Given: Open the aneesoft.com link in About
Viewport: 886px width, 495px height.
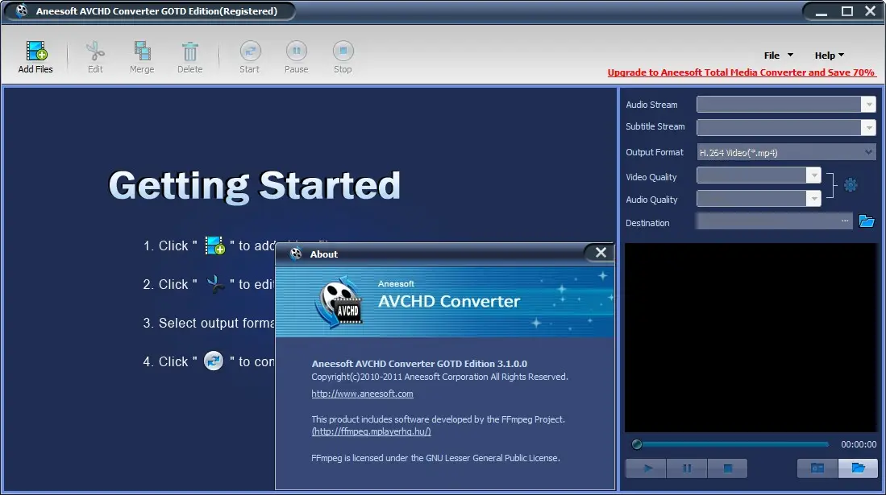Looking at the screenshot, I should [x=362, y=394].
